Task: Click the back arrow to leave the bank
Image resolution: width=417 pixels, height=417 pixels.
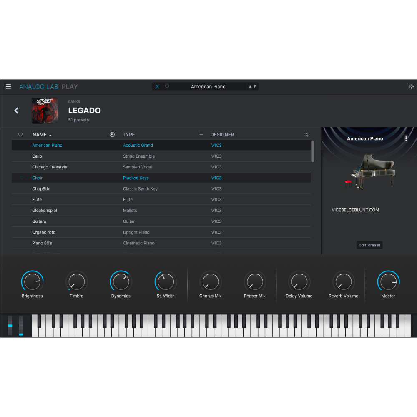Action: [17, 111]
